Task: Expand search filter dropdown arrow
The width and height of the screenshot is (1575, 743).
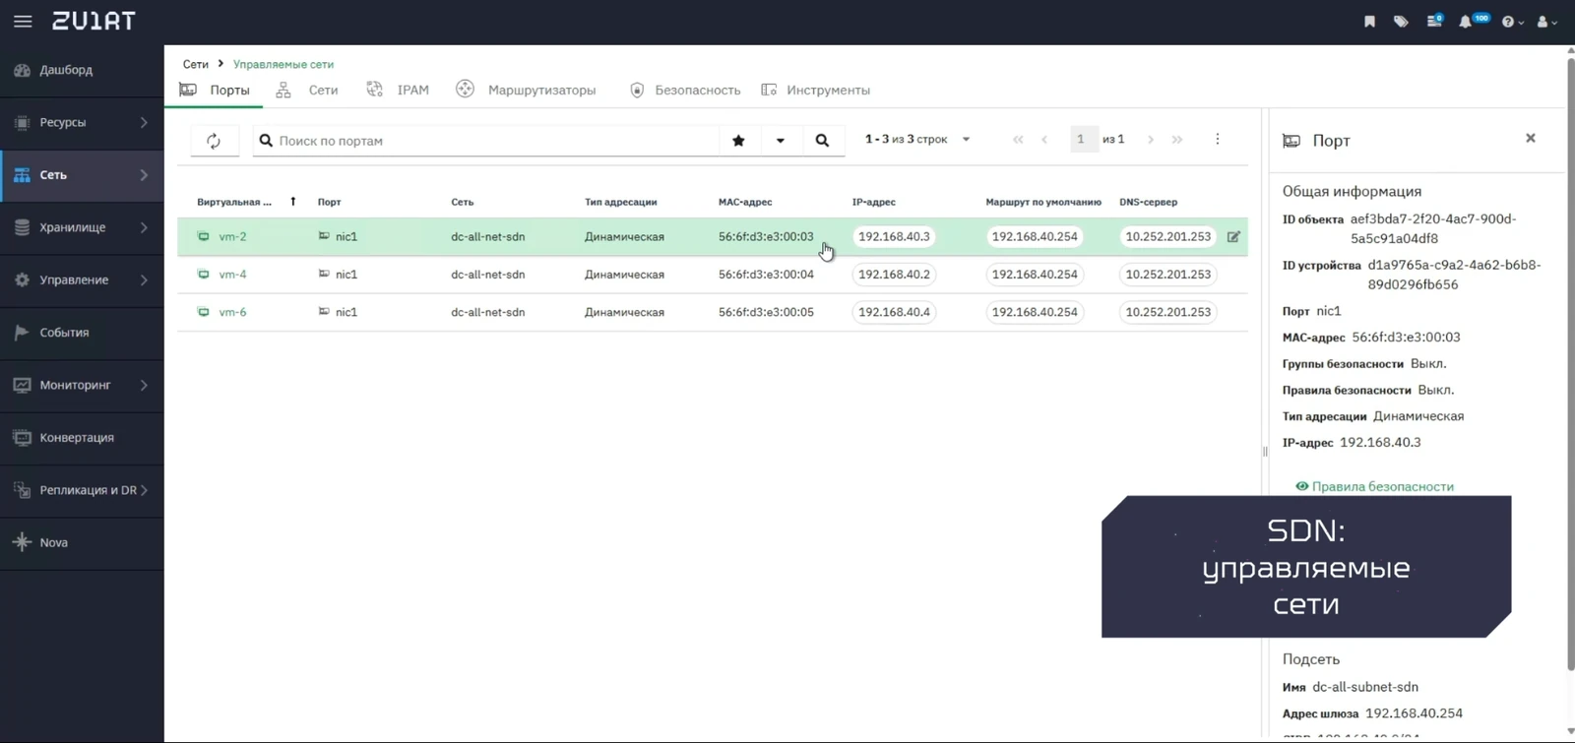Action: 780,141
